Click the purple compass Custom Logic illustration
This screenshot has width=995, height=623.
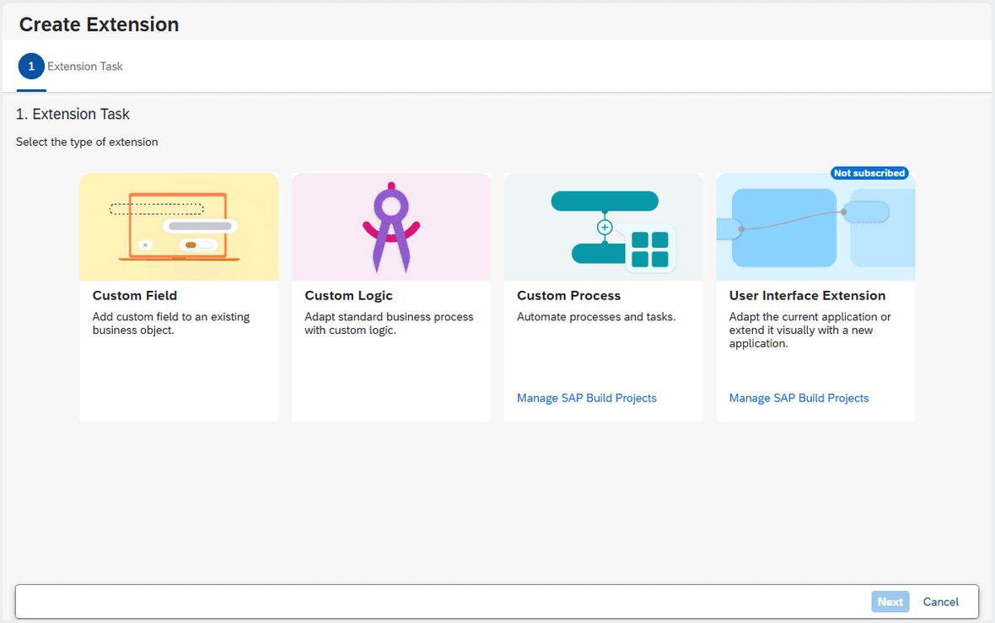tap(391, 227)
